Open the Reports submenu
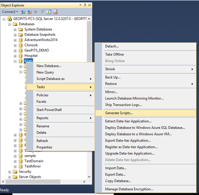Viewport: 199px width, 195px height. tap(61, 118)
